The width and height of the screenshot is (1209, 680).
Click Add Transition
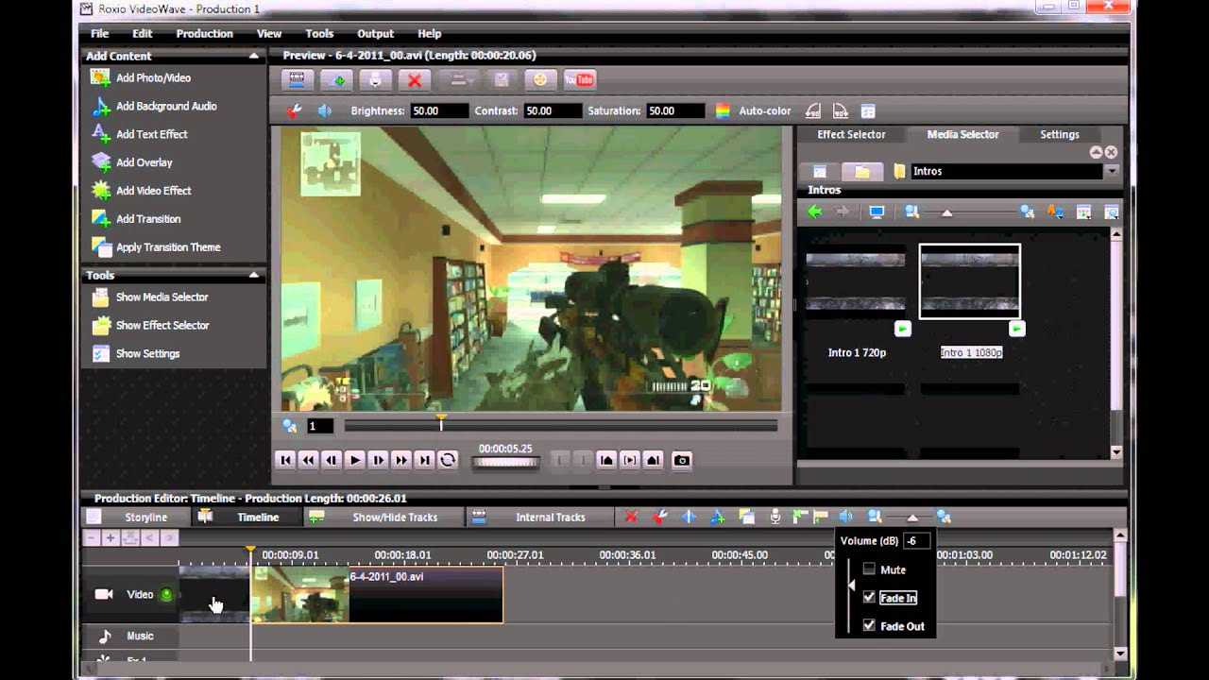tap(148, 219)
